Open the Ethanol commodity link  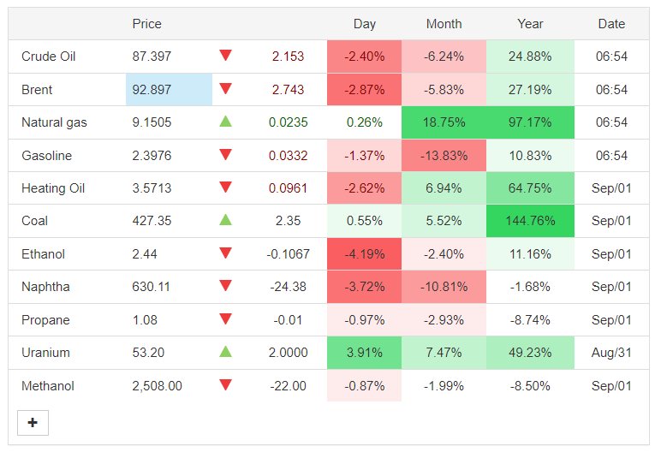43,254
